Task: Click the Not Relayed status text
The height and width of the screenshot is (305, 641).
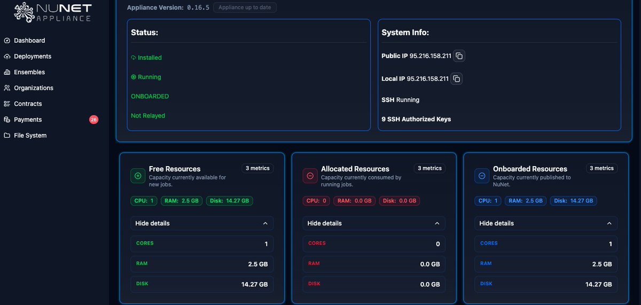Action: [x=148, y=116]
